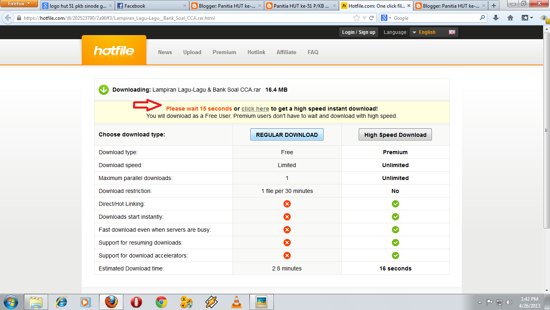Switch to the last Blogger tab
The image size is (550, 310).
[451, 6]
